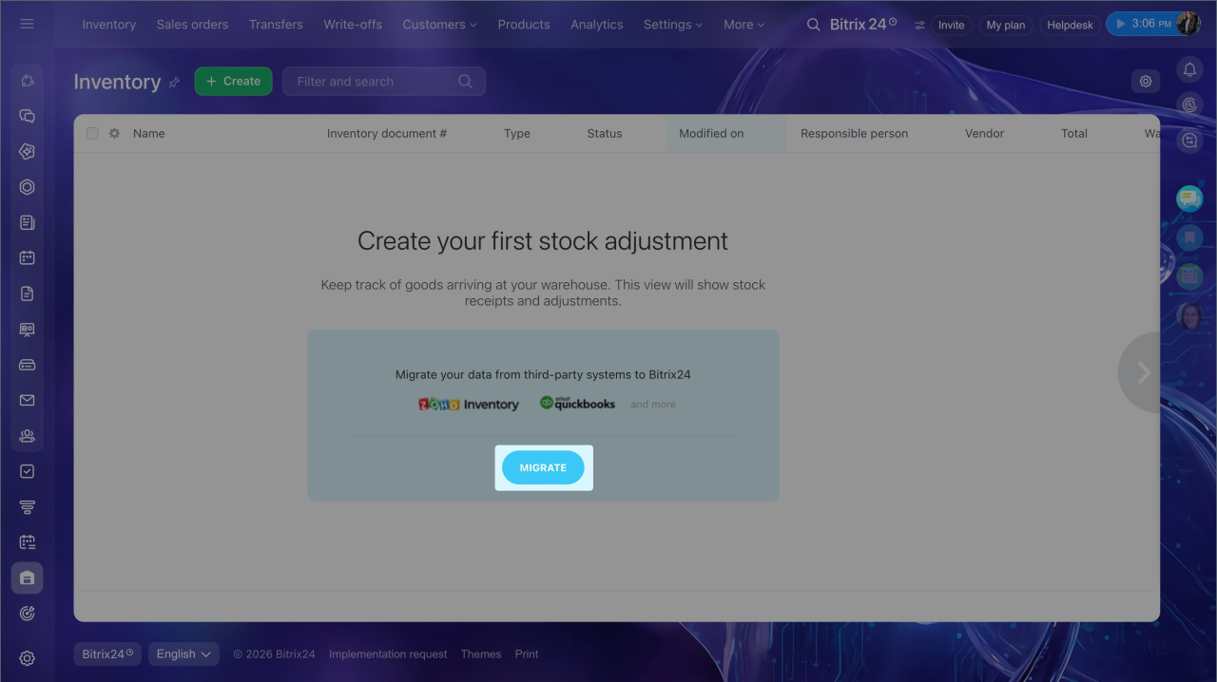Click the spiral icon below the notifications bell
Screen dimensions: 1217x682
(x=1189, y=104)
